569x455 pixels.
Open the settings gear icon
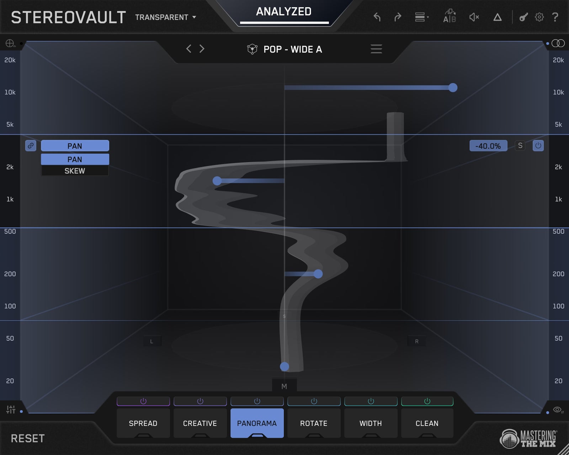pyautogui.click(x=539, y=17)
